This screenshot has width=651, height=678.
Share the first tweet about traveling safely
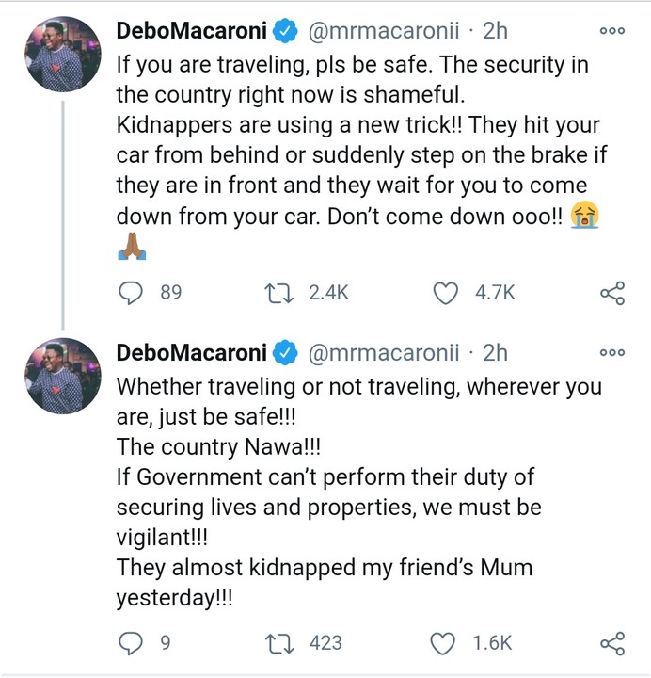(x=612, y=293)
